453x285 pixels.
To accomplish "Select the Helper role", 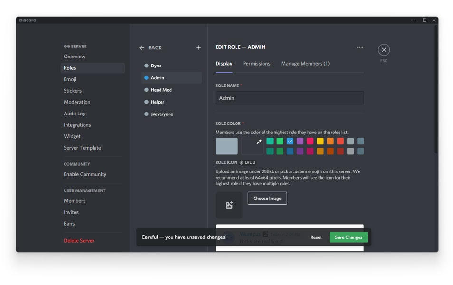I will coord(171,102).
